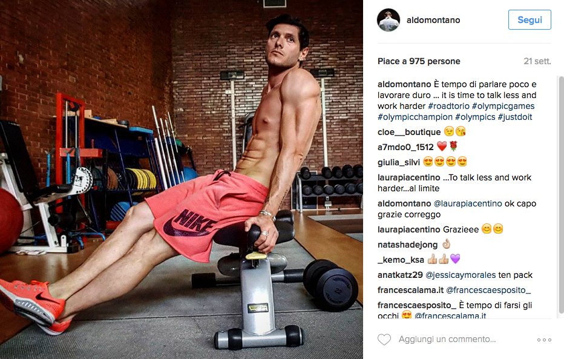Visit giulia_silvi commenter profile
The image size is (564, 359).
click(x=399, y=162)
